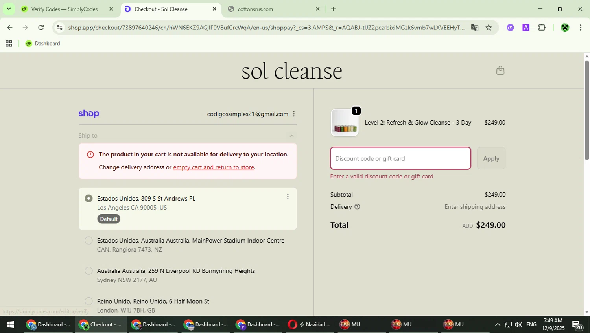Open the volume control in the system tray

(518, 325)
